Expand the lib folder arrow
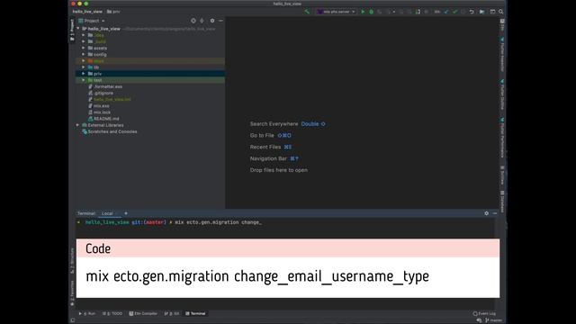Image resolution: width=576 pixels, height=324 pixels. 84,67
